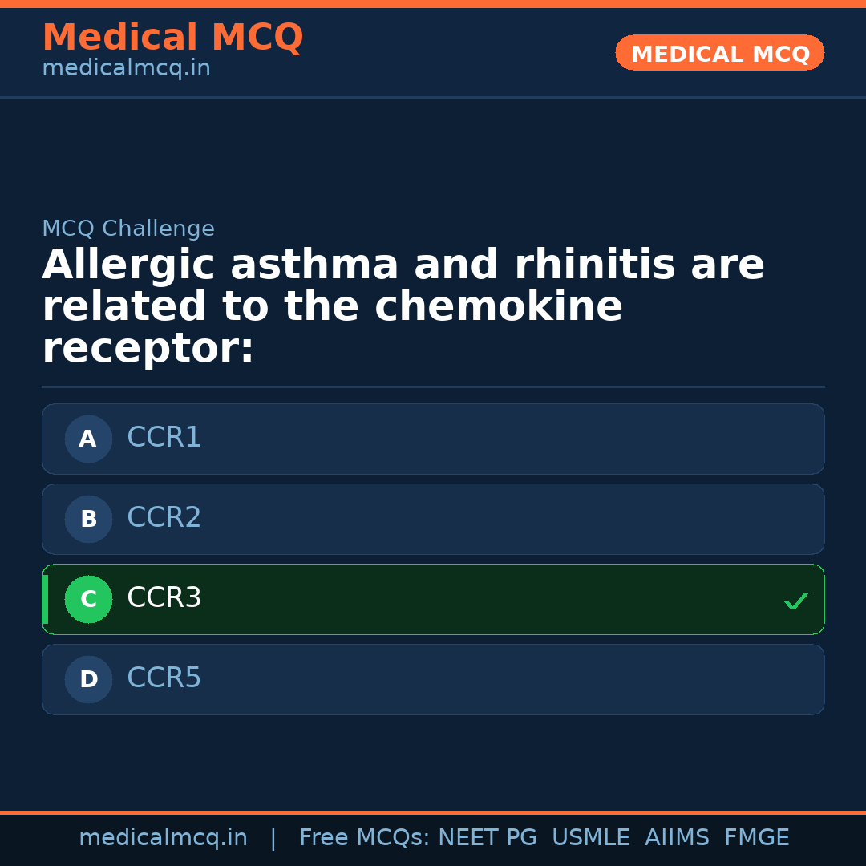This screenshot has width=866, height=866.
Task: Click the orange MEDICAL MCQ badge
Action: point(719,54)
